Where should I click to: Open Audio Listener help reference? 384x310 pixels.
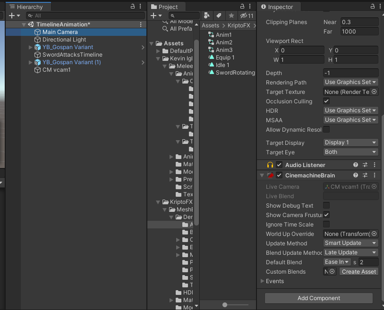click(356, 165)
